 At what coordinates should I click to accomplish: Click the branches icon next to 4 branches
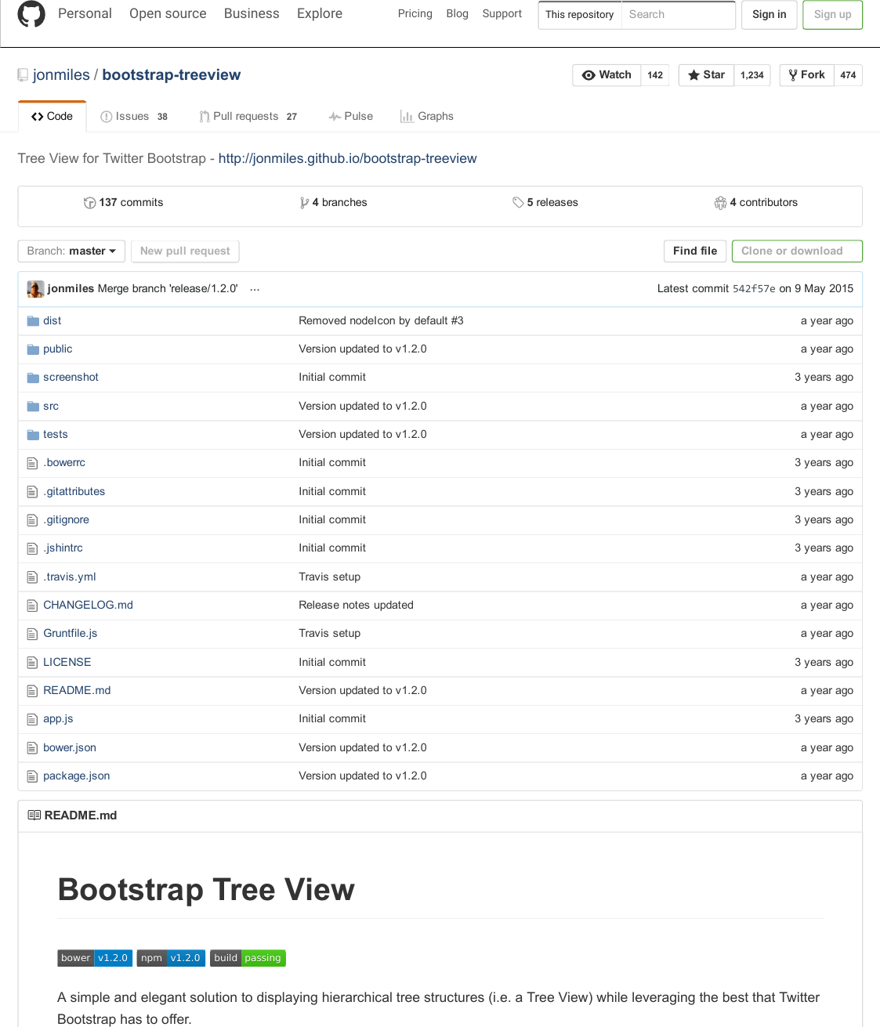coord(305,202)
